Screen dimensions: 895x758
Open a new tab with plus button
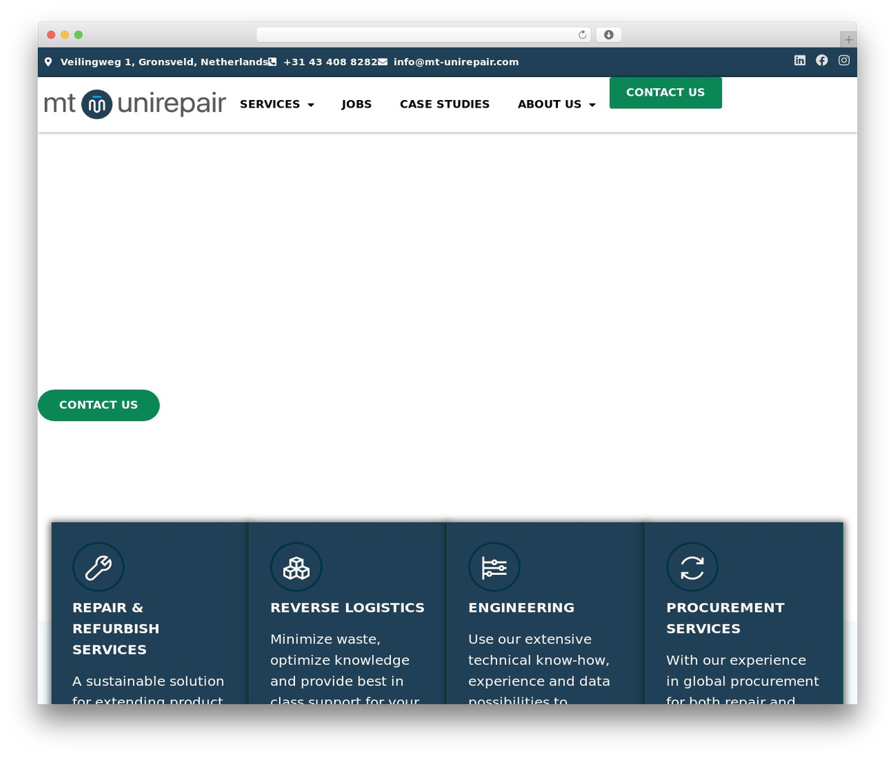coord(848,40)
